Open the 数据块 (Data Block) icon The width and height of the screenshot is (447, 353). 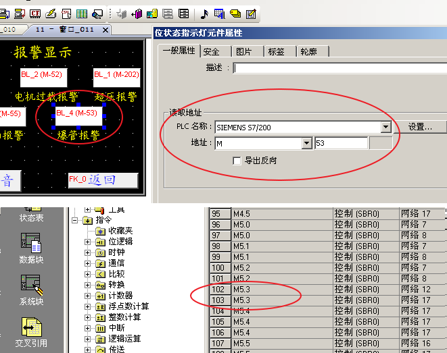[x=31, y=242]
